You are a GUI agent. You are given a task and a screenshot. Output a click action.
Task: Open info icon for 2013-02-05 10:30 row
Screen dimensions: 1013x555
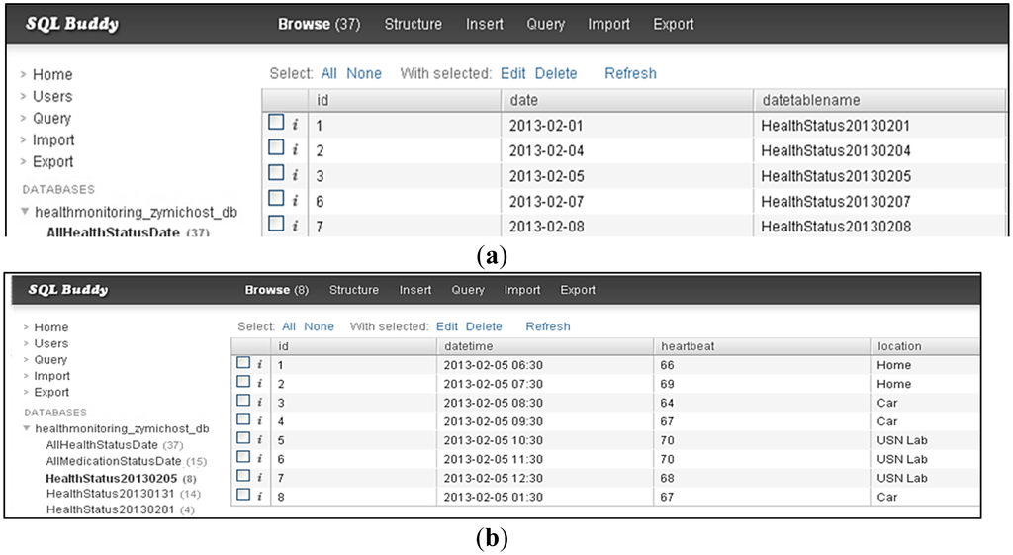260,439
